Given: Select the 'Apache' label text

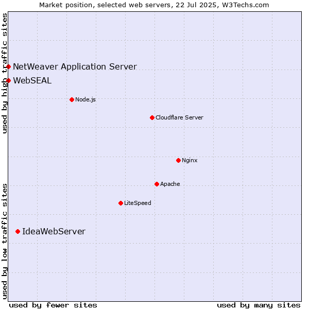Looking at the screenshot, I should [x=170, y=184].
